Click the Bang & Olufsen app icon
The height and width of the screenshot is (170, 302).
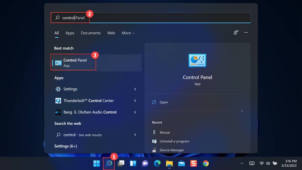tap(58, 112)
